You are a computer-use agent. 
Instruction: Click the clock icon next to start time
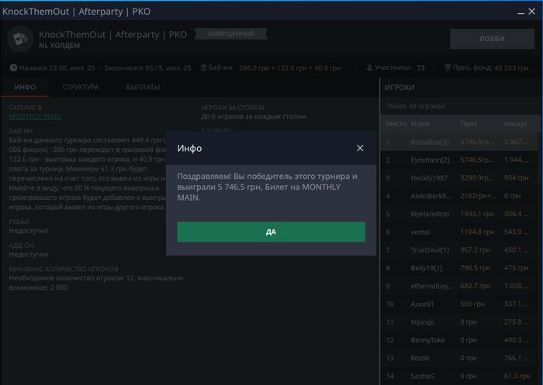point(13,67)
